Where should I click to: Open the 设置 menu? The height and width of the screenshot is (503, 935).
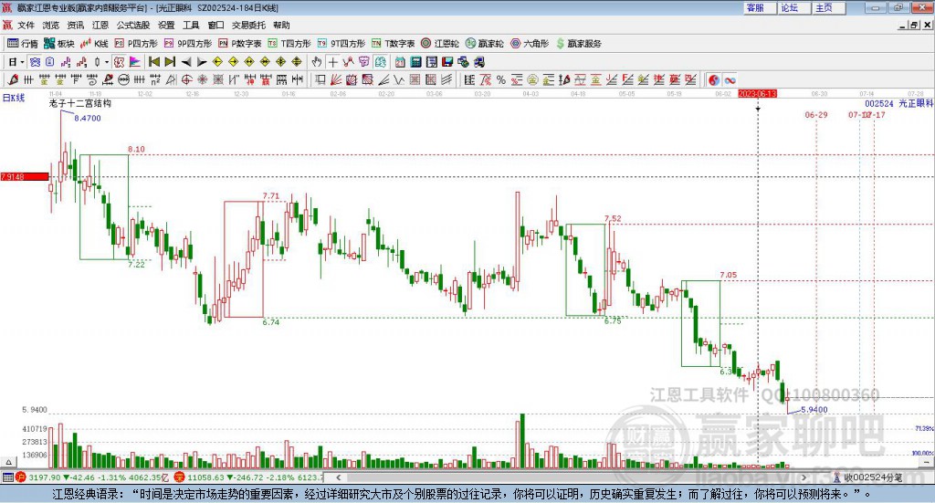click(x=166, y=25)
